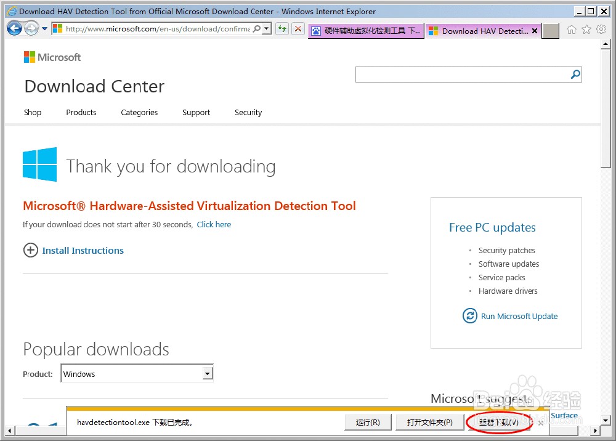616x441 pixels.
Task: Click the Popular downloads heading
Action: [x=96, y=349]
